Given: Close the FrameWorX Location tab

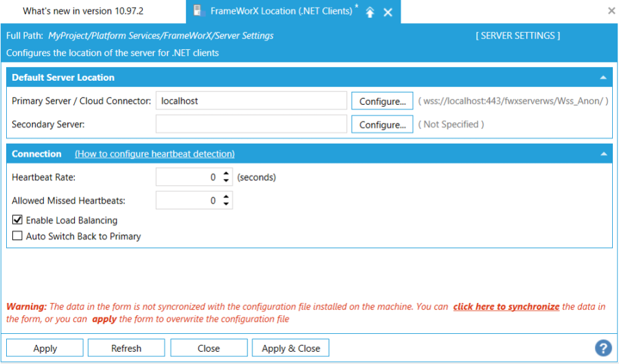Looking at the screenshot, I should (x=388, y=12).
